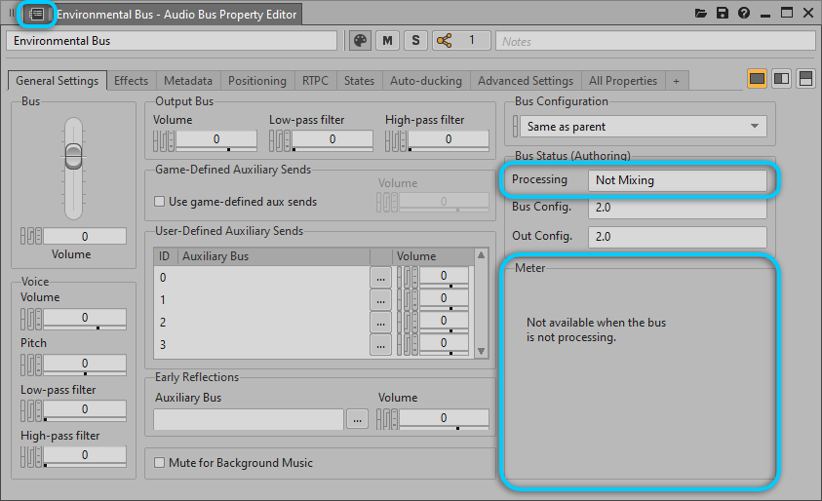Click the open folder icon in title bar
822x501 pixels.
click(x=700, y=14)
